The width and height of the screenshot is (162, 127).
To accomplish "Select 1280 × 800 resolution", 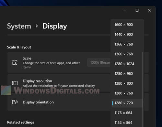I will point(127,83).
